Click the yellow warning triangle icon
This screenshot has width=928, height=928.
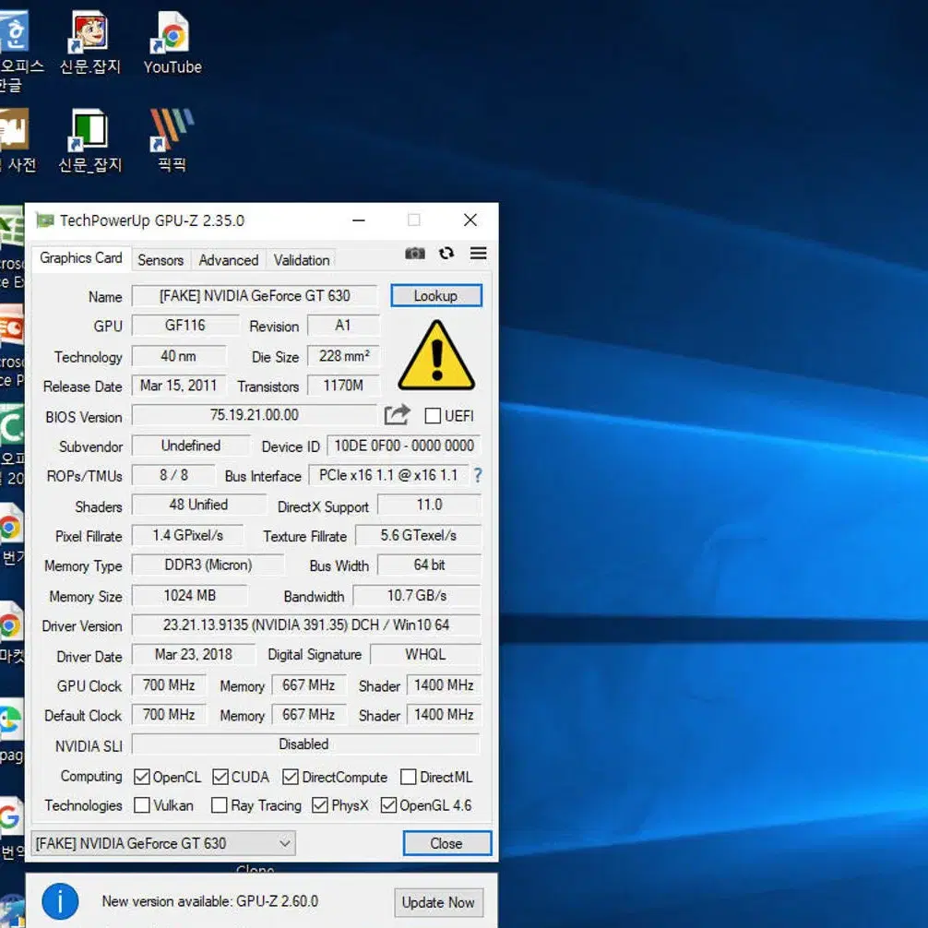pos(436,355)
